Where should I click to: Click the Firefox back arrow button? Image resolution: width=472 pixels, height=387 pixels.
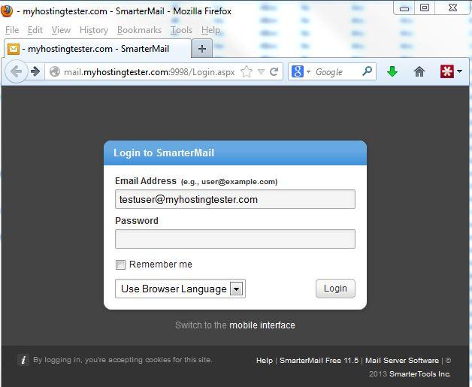click(16, 71)
